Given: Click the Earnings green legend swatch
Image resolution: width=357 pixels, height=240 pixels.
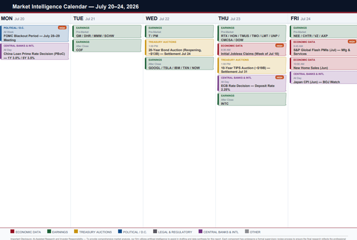Looking at the screenshot, I should [49, 231].
